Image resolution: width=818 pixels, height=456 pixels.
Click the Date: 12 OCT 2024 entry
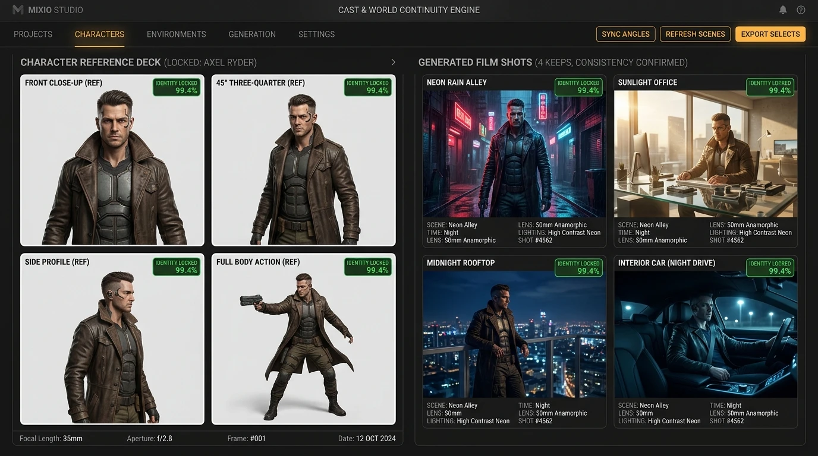pyautogui.click(x=367, y=439)
